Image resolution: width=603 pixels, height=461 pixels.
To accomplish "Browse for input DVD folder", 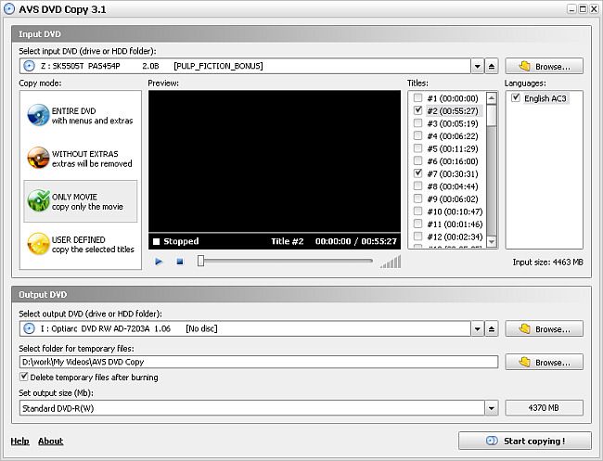I will pos(544,66).
